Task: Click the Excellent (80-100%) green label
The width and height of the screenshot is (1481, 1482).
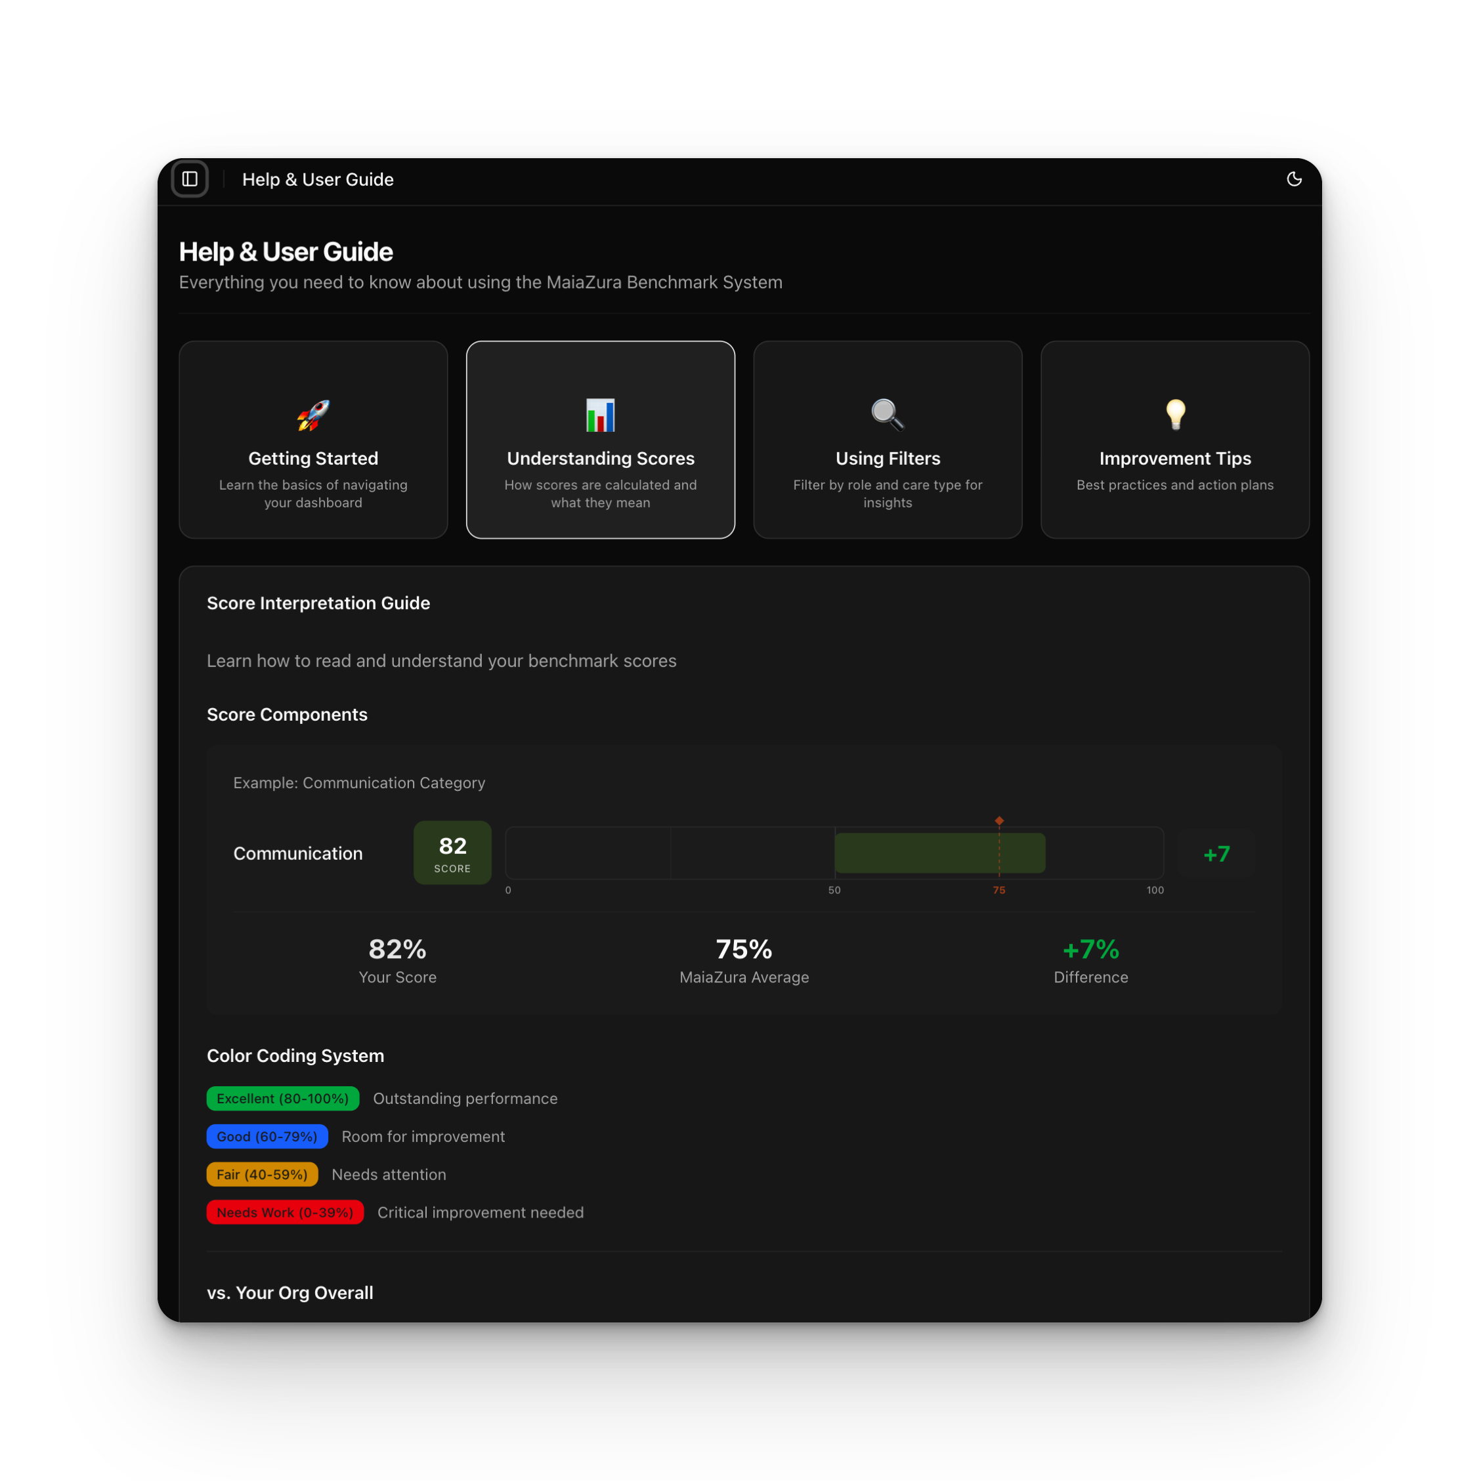Action: pyautogui.click(x=282, y=1099)
